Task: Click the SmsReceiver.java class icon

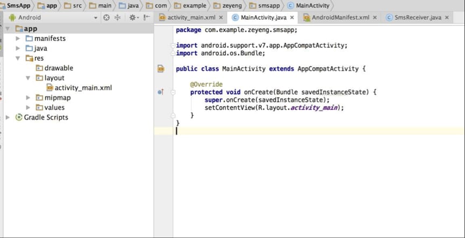Action: 389,18
